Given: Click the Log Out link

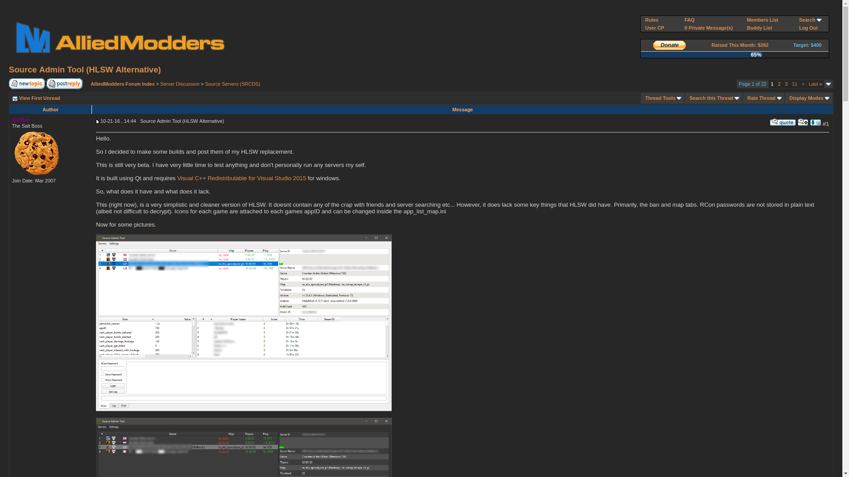Looking at the screenshot, I should (x=808, y=28).
